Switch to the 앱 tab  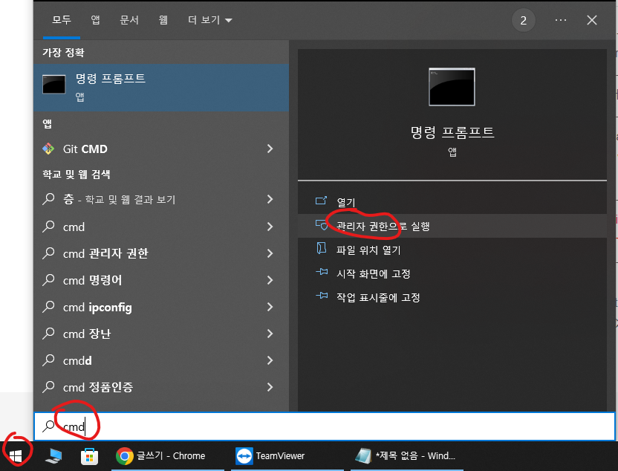point(95,20)
